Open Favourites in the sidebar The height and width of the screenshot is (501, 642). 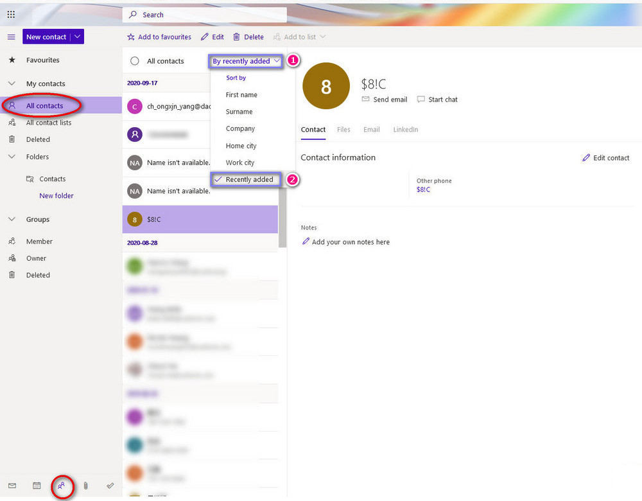[42, 60]
